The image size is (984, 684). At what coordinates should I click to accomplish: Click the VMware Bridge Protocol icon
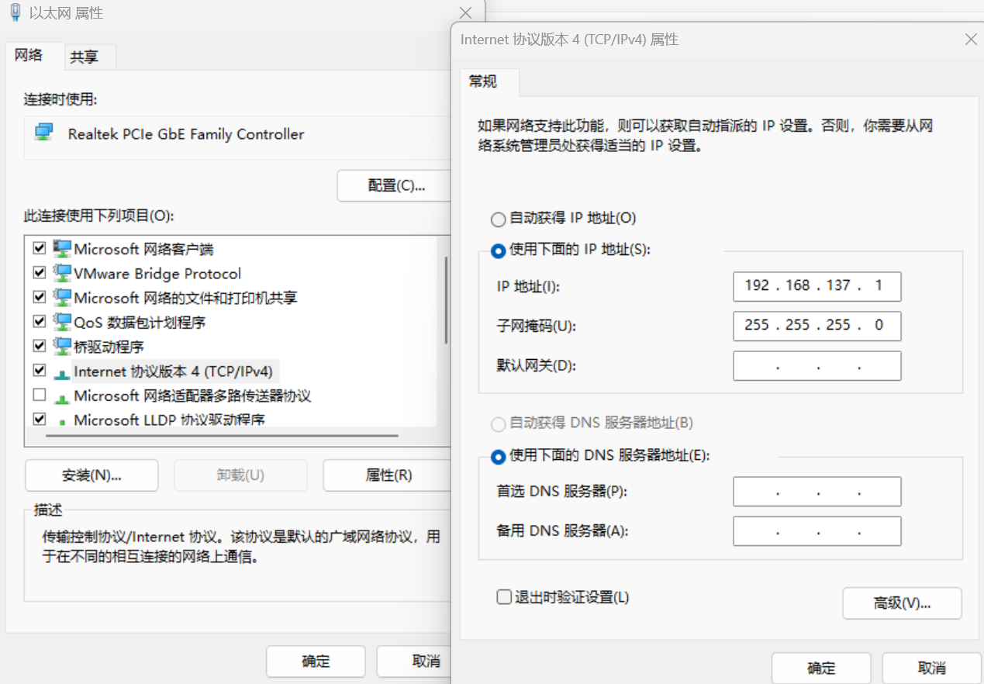[x=63, y=272]
